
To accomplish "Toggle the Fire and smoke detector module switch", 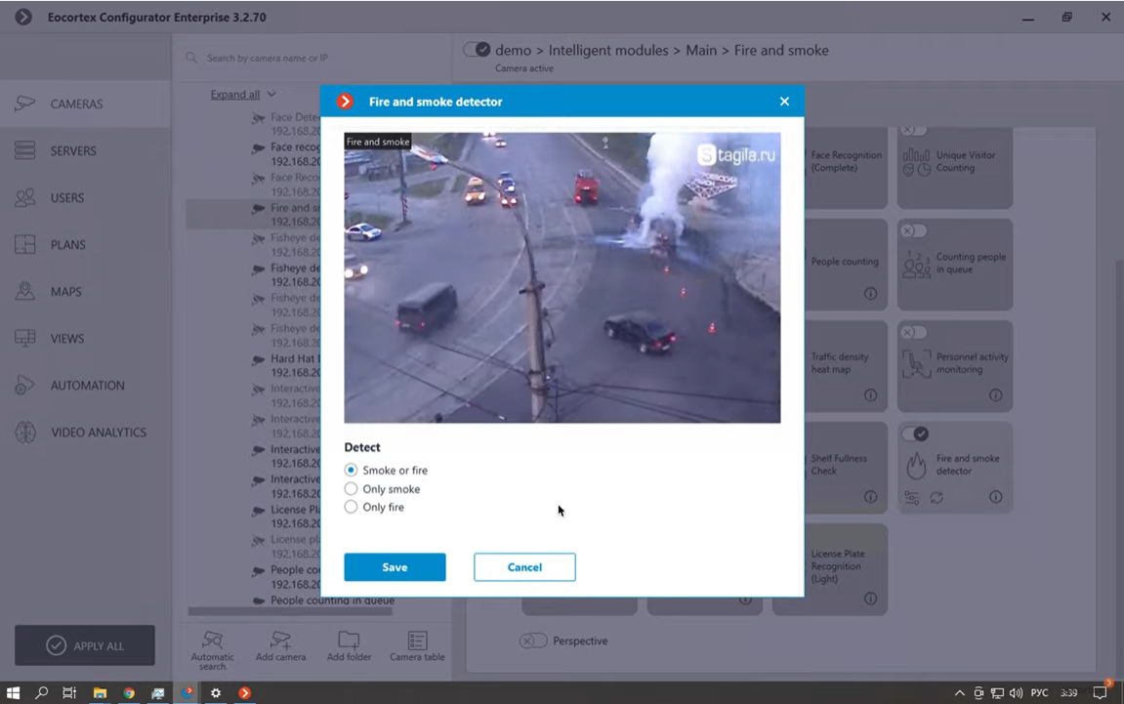I will coord(915,434).
